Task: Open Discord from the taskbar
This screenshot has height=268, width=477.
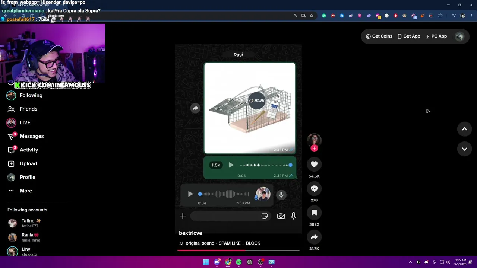Action: 217,262
